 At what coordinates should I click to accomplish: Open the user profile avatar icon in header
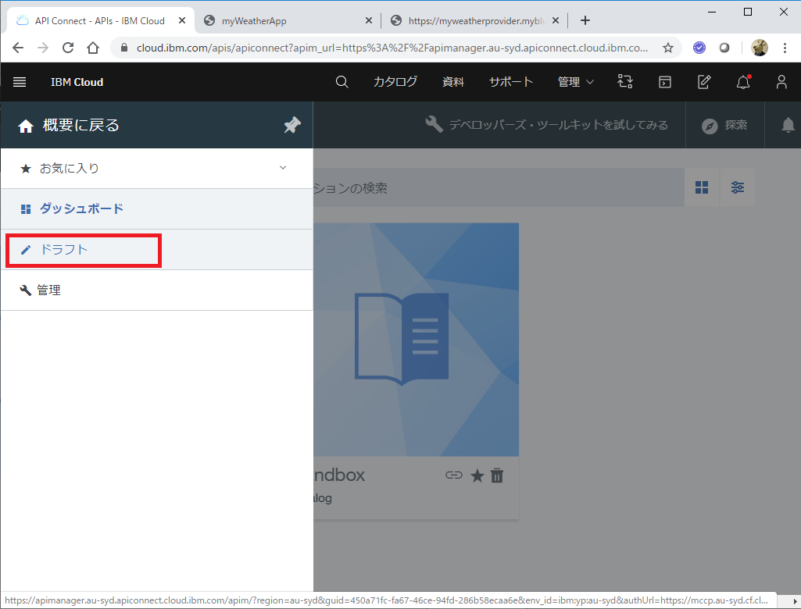pos(781,82)
